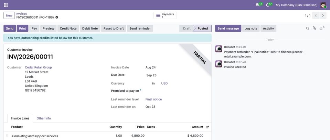Open the Invoices breadcrumb link
The image size is (330, 140).
21,14
